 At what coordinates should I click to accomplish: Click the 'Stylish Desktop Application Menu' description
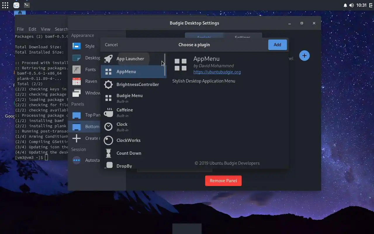coord(204,81)
